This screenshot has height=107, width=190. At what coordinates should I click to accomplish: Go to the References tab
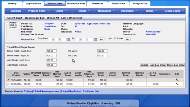(97, 4)
